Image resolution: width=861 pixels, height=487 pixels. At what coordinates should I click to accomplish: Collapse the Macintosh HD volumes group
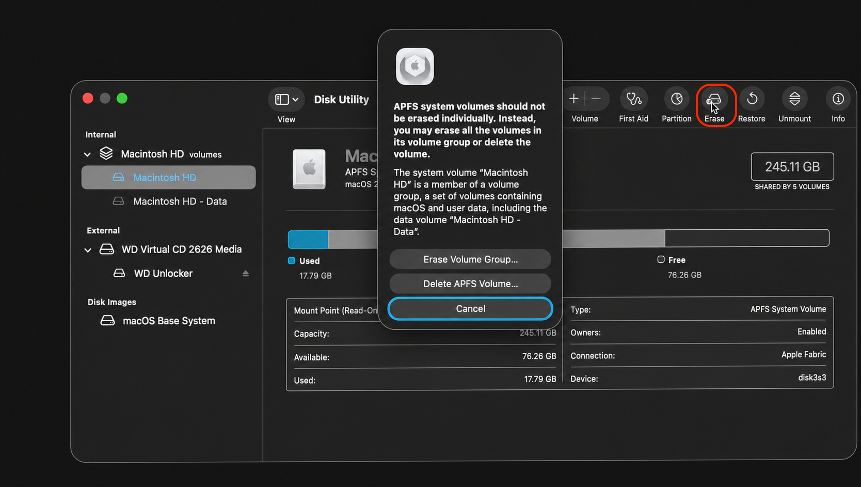pyautogui.click(x=87, y=154)
